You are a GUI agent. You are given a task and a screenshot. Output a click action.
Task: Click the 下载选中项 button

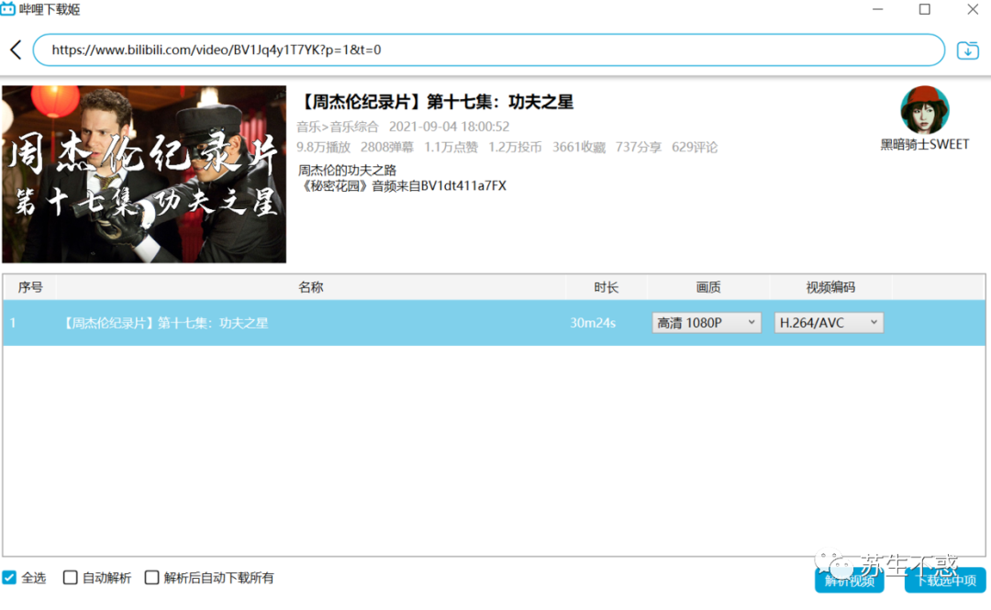point(945,581)
